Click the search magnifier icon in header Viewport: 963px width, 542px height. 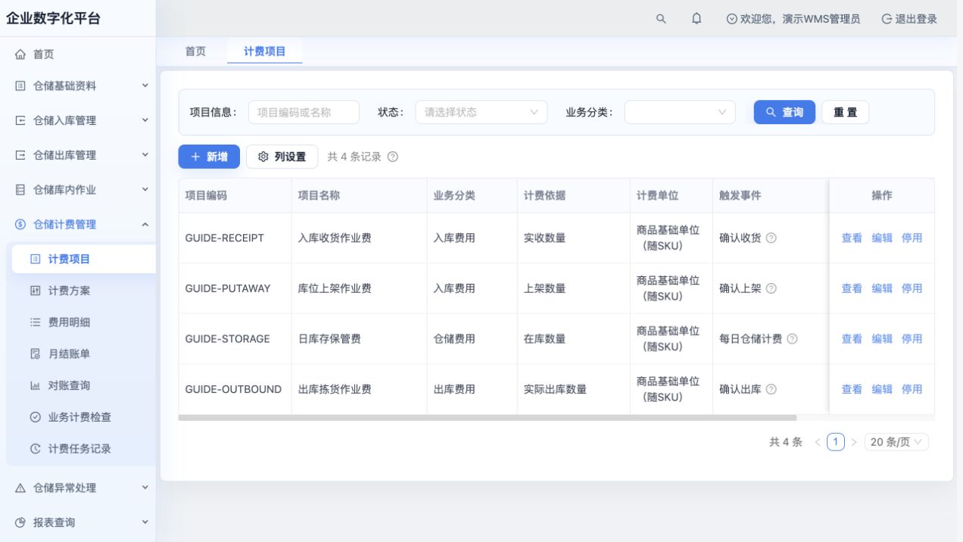(661, 19)
